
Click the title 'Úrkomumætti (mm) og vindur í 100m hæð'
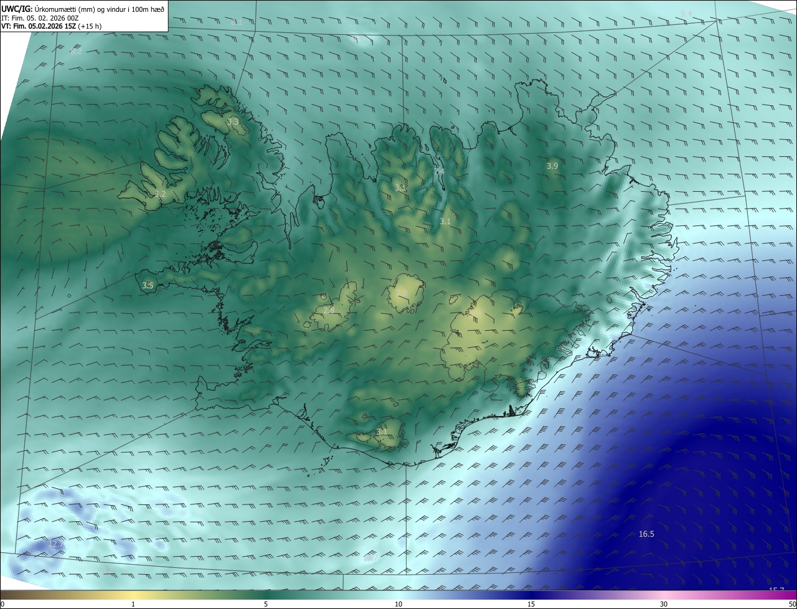click(x=99, y=9)
